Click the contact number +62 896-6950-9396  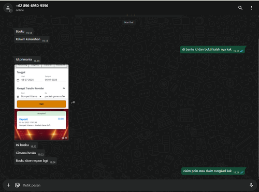tap(32, 6)
